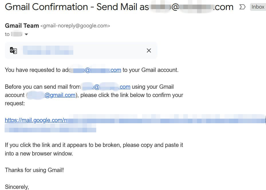The width and height of the screenshot is (266, 190).
Task: Click the "You have requested to add" text
Action: tap(33, 70)
